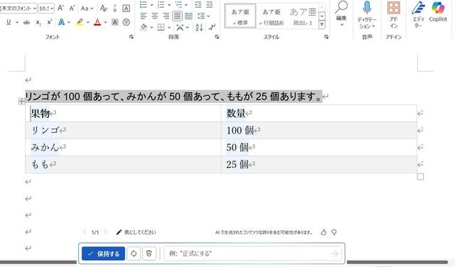Open the font size dropdown

[x=52, y=9]
